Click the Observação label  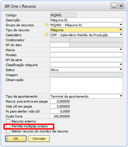pyautogui.click(x=15, y=80)
